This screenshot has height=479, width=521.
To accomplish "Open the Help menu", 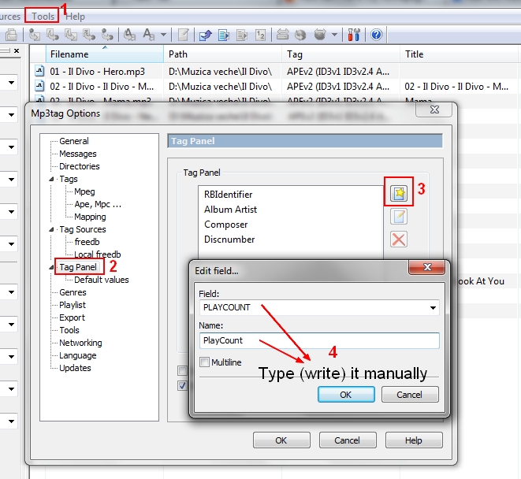I will point(76,16).
